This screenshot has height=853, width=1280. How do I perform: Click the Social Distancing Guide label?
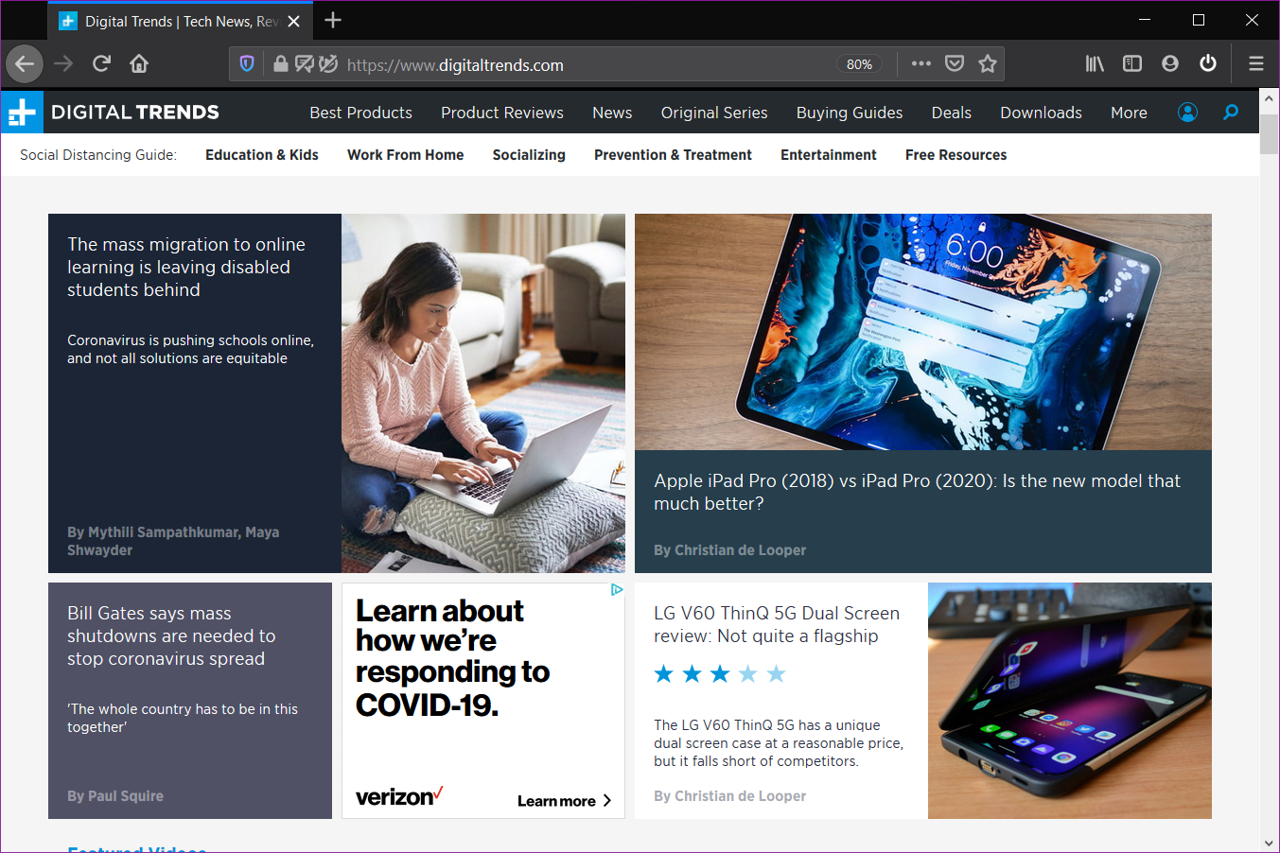(98, 155)
